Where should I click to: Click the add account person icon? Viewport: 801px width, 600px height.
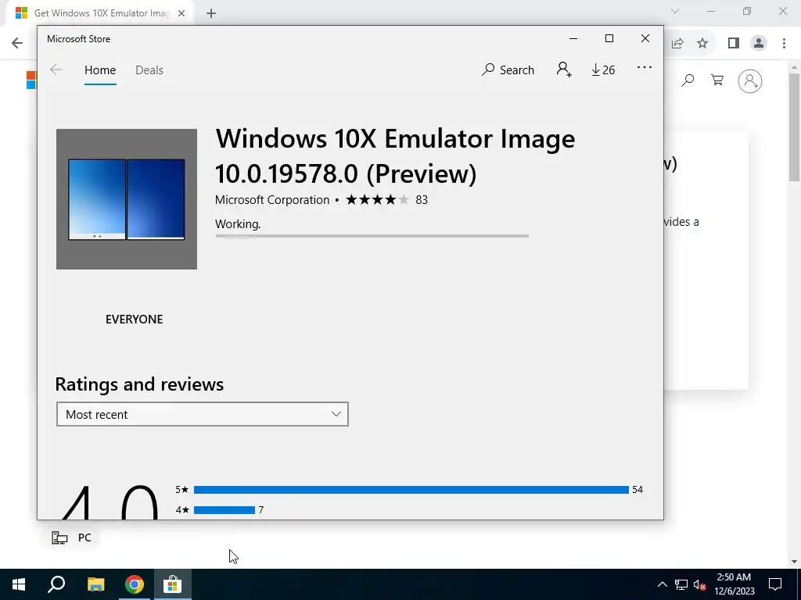(564, 70)
